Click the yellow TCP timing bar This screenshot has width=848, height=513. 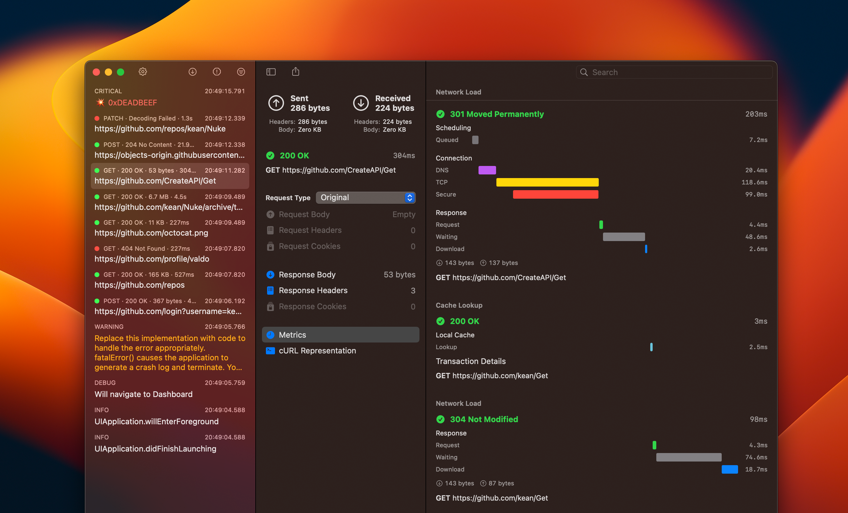pyautogui.click(x=547, y=182)
